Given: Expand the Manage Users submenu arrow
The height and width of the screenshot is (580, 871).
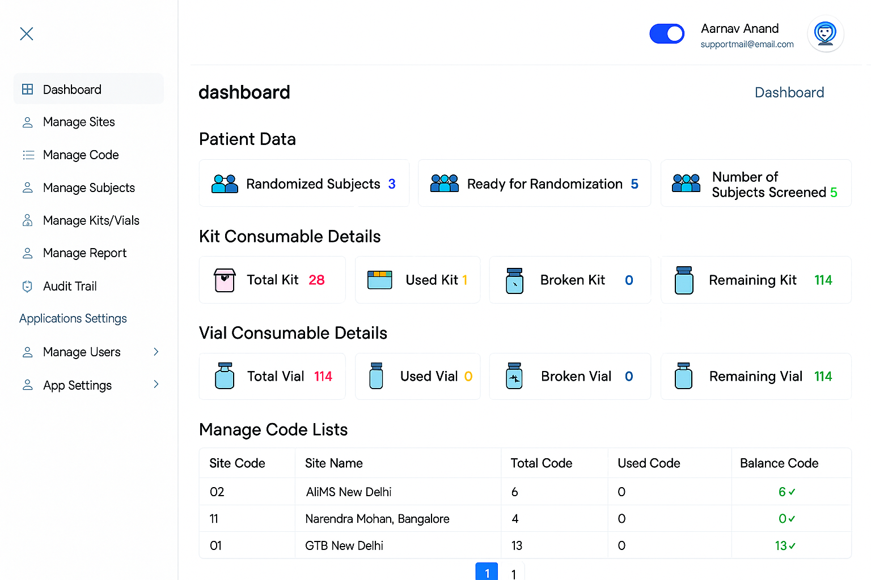Looking at the screenshot, I should click(x=156, y=352).
